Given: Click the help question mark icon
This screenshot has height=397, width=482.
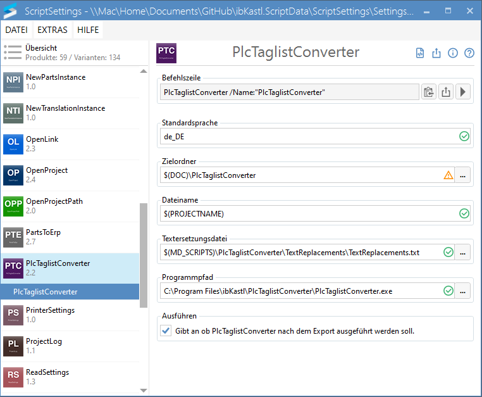Looking at the screenshot, I should pyautogui.click(x=469, y=53).
